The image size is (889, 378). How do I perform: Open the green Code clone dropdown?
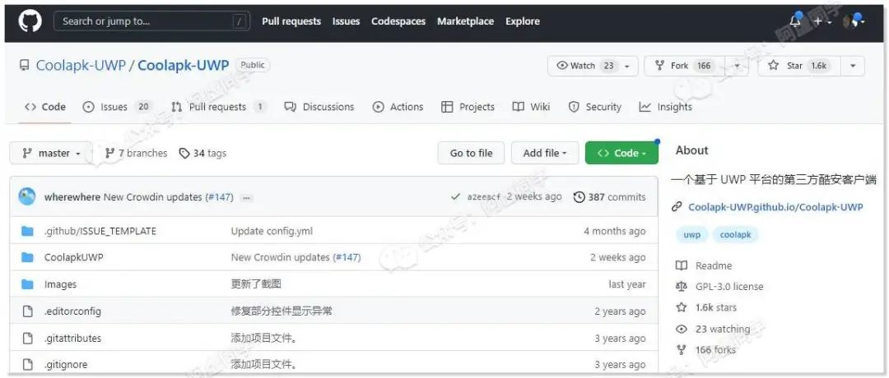[x=621, y=154]
